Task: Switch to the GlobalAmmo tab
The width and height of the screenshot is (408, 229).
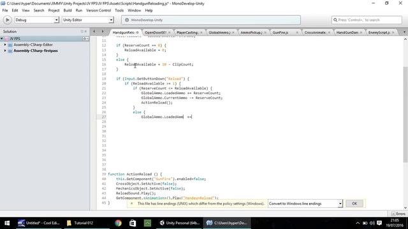Action: click(x=219, y=32)
